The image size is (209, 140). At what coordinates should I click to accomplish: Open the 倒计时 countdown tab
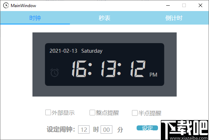coord(174,18)
